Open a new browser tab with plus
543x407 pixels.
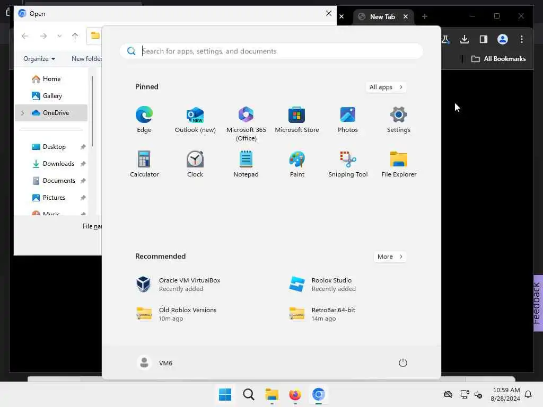click(425, 16)
